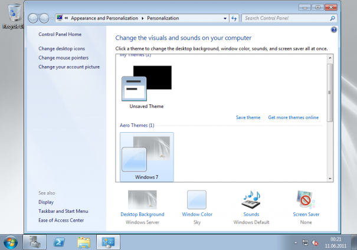Expand the breadcrumb arrow after Appearance and Personalization
Screen dimensions: 357x250
tap(143, 18)
